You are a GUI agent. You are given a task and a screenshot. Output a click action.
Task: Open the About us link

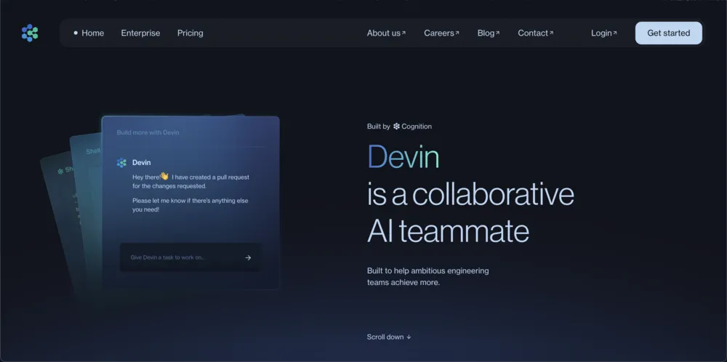coord(386,33)
